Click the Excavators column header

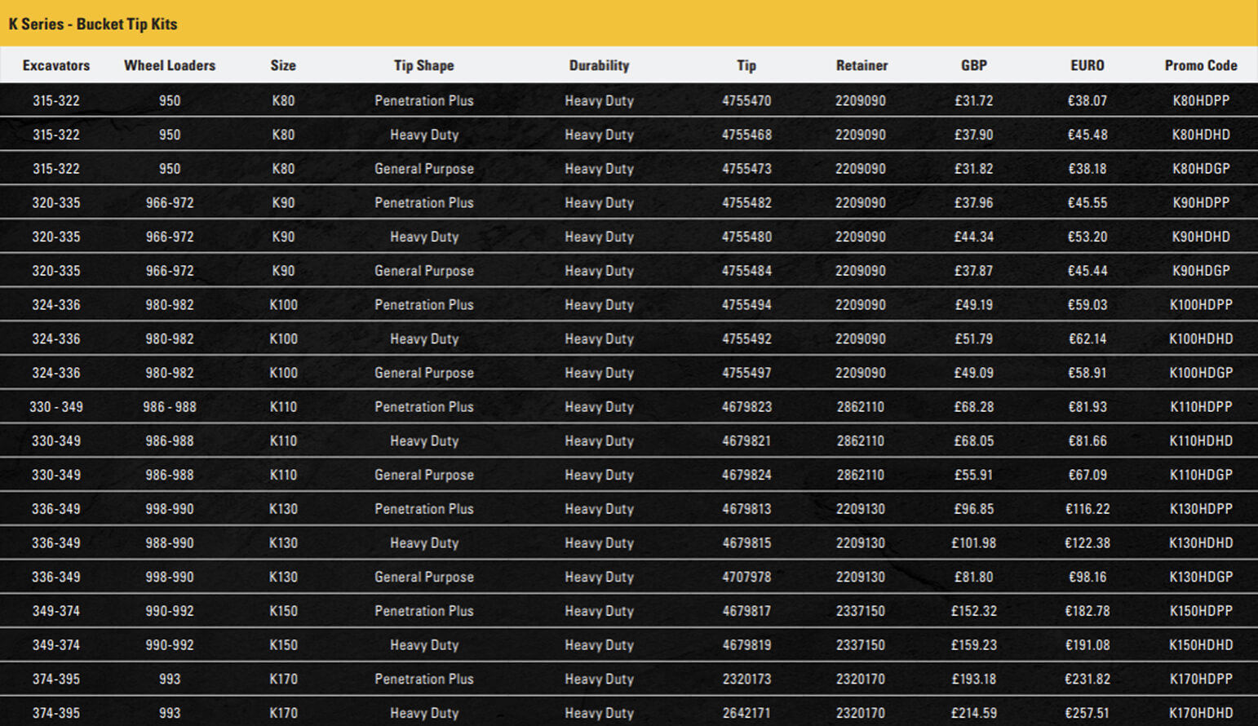pos(56,65)
